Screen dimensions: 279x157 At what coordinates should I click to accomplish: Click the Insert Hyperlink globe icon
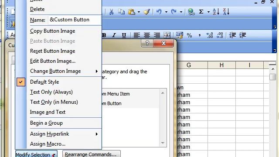pos(191,12)
